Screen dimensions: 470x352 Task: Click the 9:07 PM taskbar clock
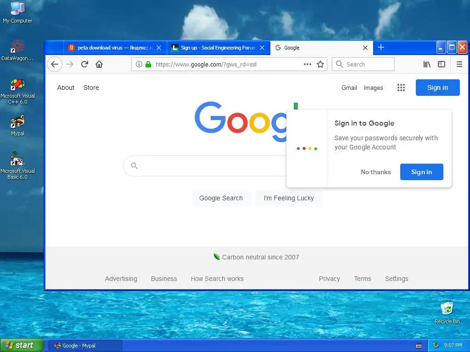pos(453,346)
